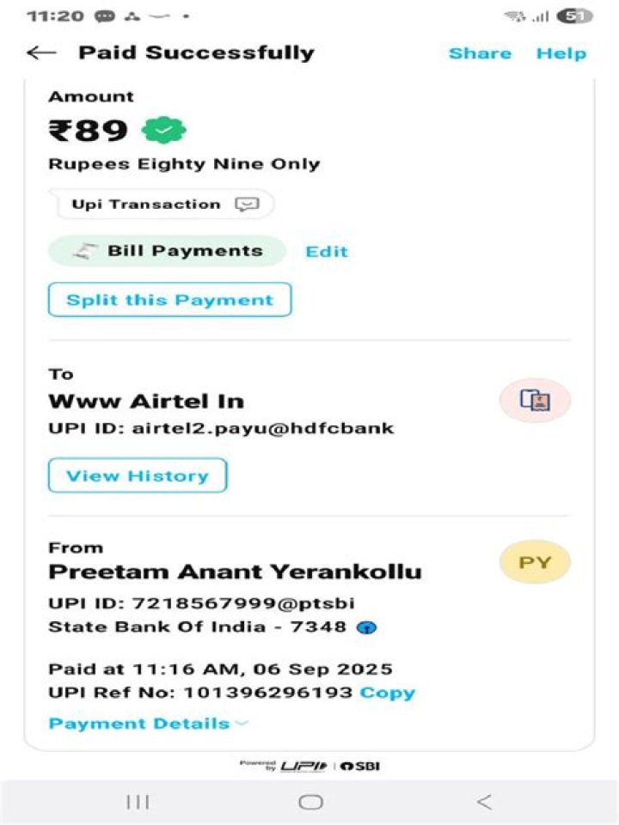Open the Airtel contact card icon
Screen dimensions: 619x825
(x=535, y=400)
